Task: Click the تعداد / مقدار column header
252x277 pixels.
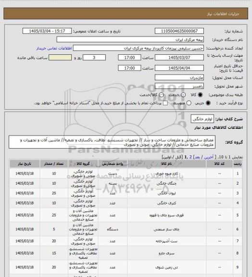Action: coord(54,164)
